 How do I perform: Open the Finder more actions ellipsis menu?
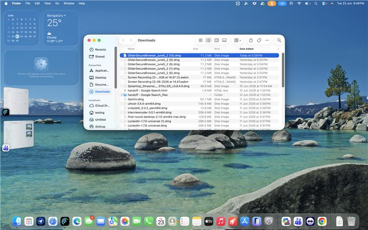coord(267,40)
